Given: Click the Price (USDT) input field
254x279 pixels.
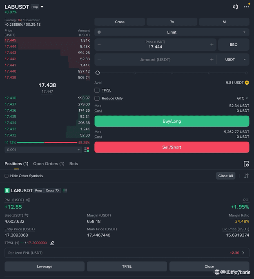Looking at the screenshot, I should pyautogui.click(x=156, y=45).
